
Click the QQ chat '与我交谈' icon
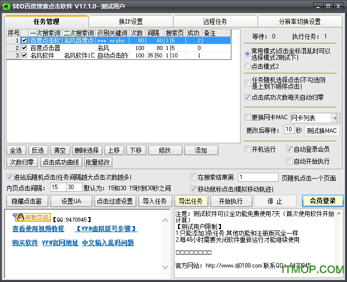coord(31,218)
